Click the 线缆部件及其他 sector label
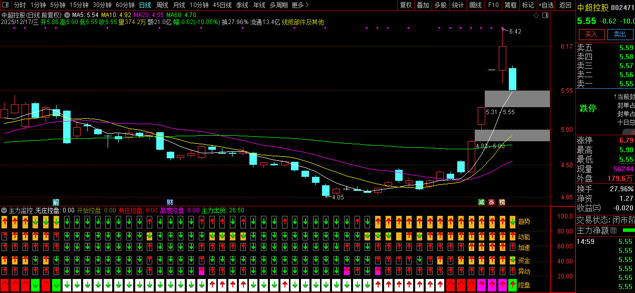Viewport: 635px width, 293px height. pyautogui.click(x=303, y=23)
